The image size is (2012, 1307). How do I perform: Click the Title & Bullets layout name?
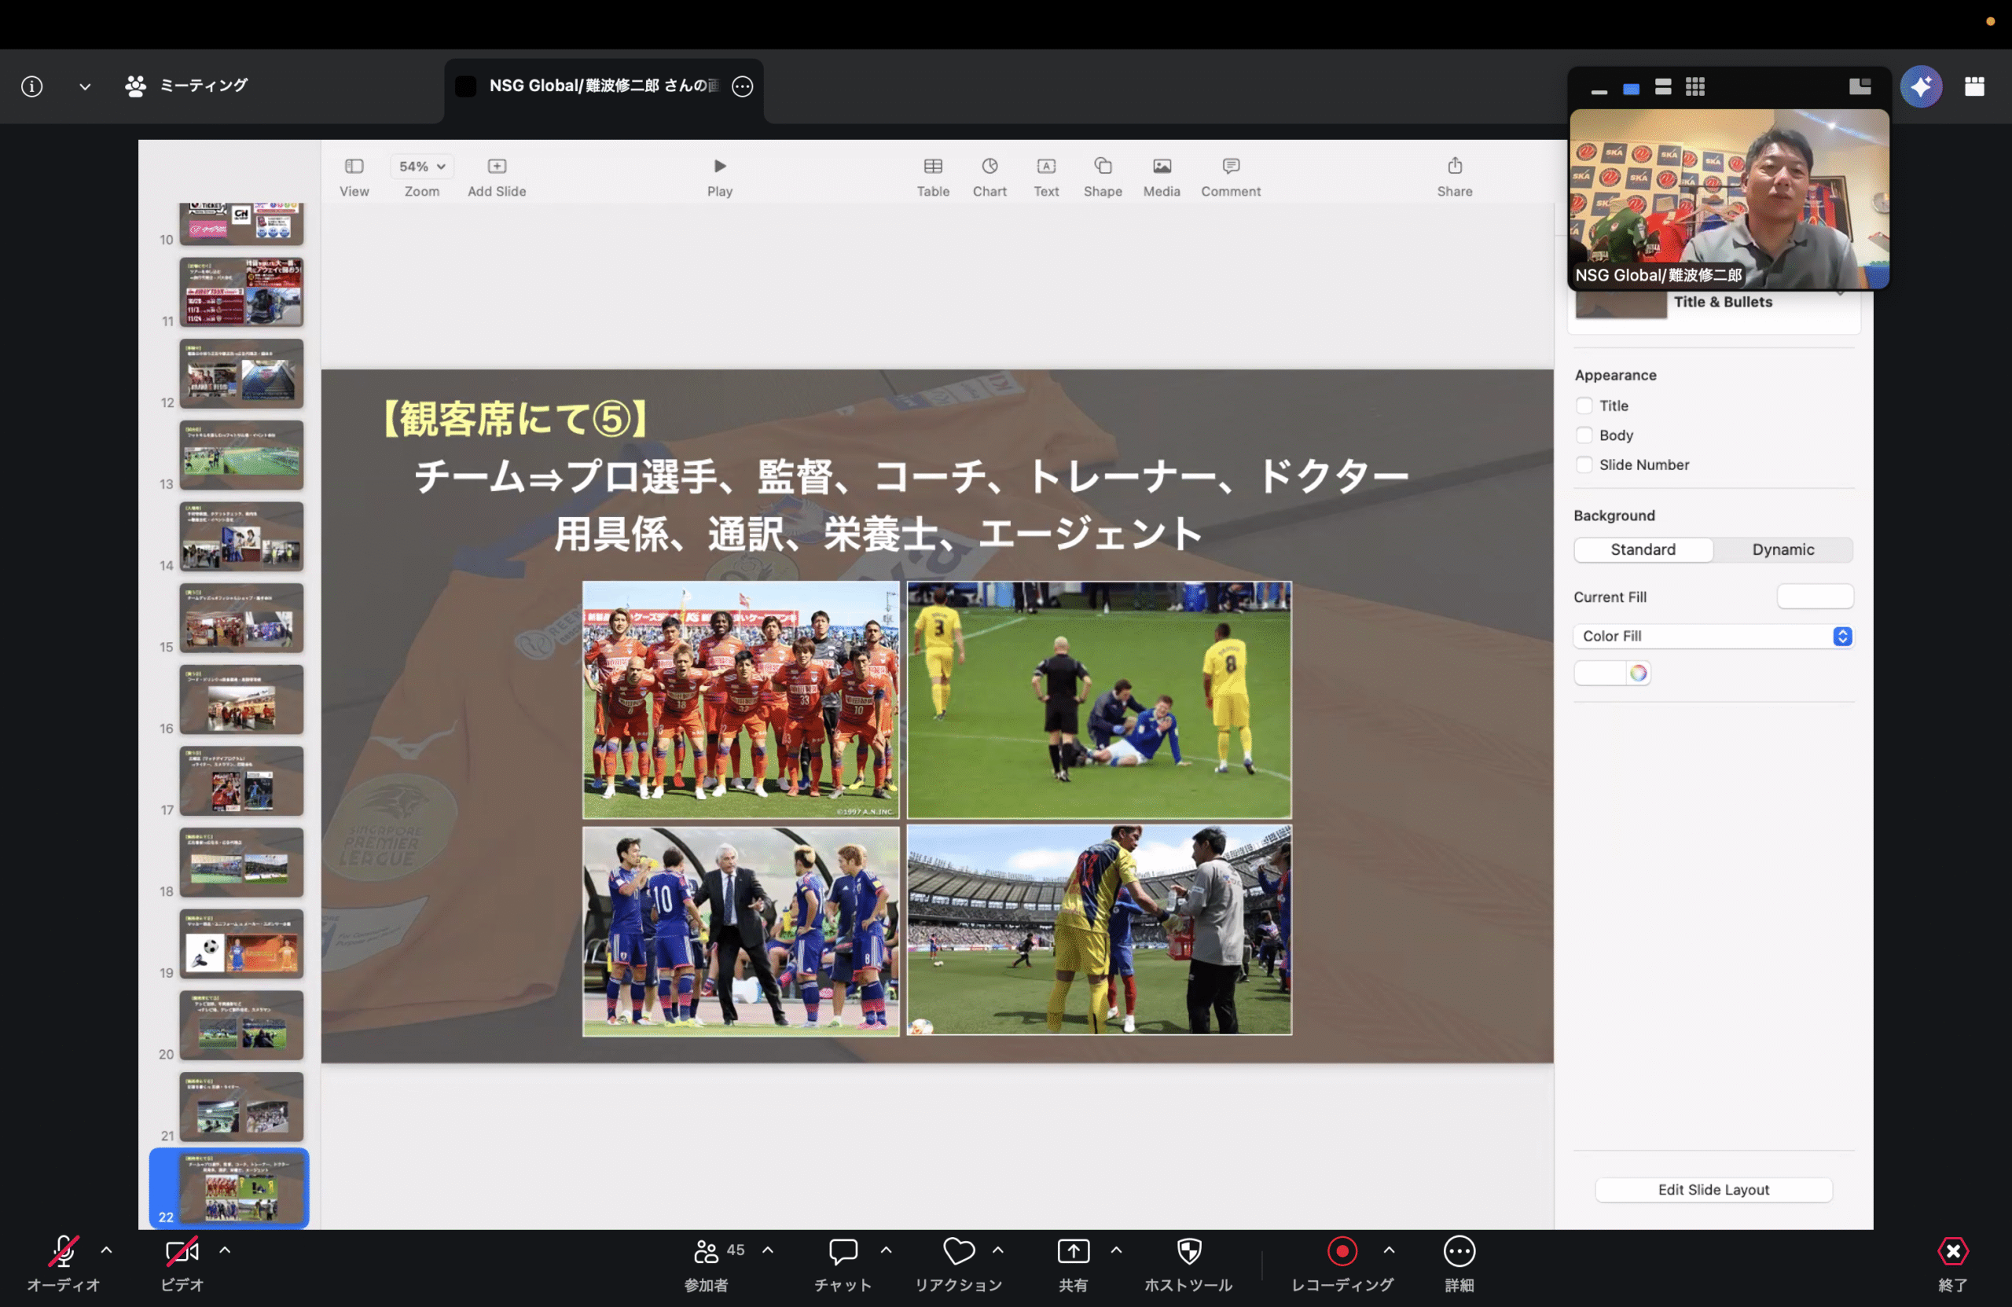coord(1723,302)
